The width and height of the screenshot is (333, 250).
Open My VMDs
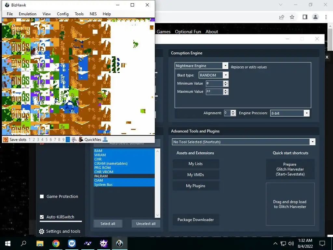(195, 175)
